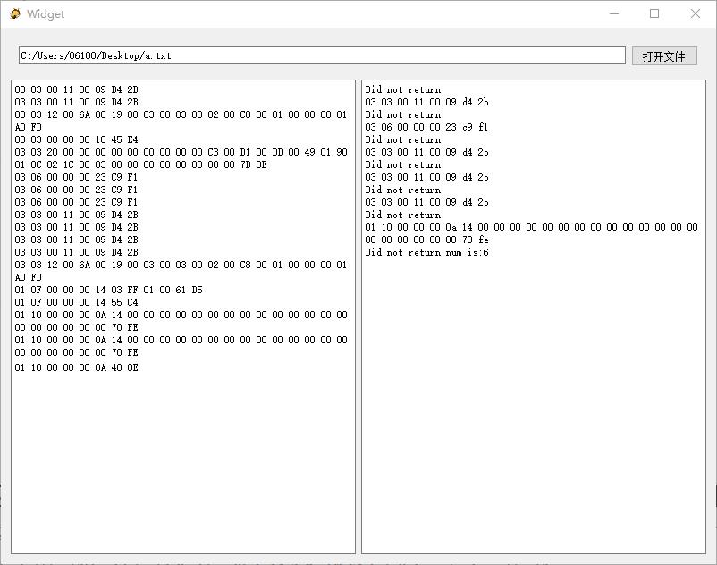Minimize the Widget window
Screen dimensions: 717x565
click(614, 13)
